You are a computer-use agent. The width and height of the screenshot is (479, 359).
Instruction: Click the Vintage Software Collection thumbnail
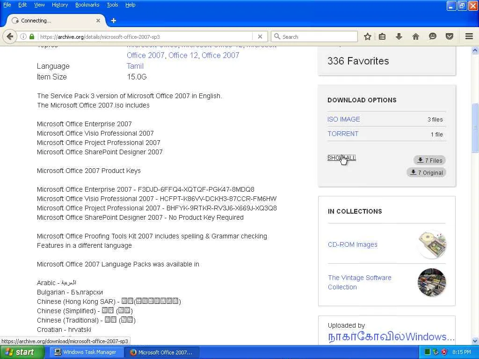[x=432, y=282]
